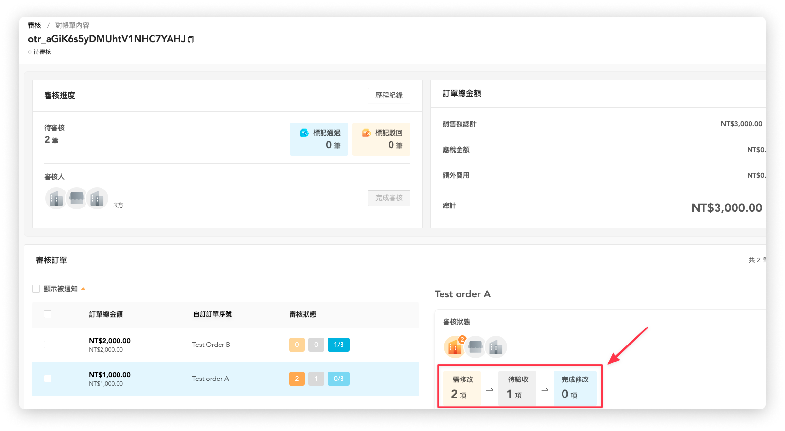
Task: Click the Test Order B order name
Action: tap(211, 345)
